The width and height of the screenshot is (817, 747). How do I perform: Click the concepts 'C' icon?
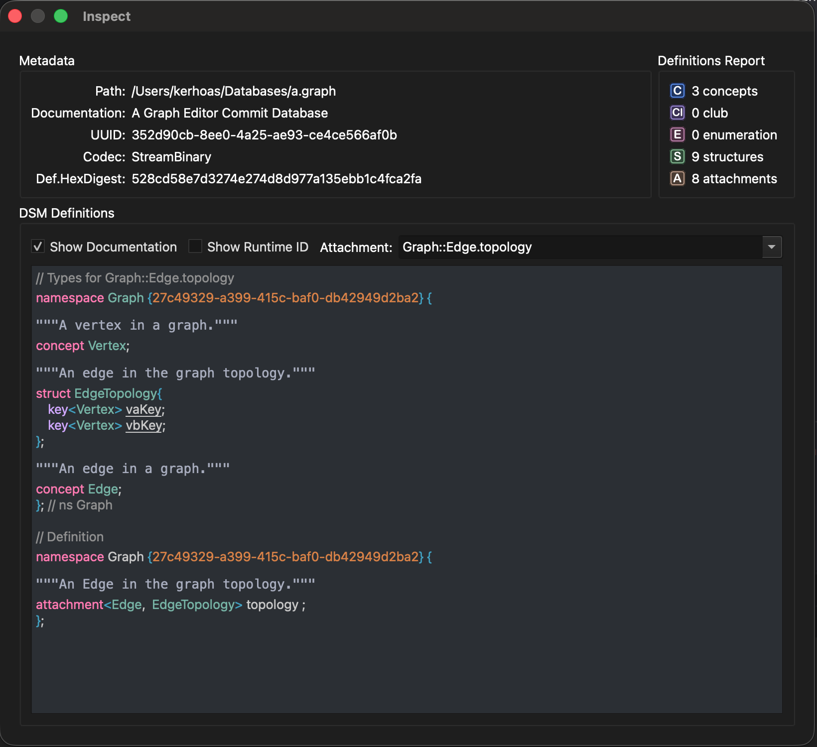677,91
